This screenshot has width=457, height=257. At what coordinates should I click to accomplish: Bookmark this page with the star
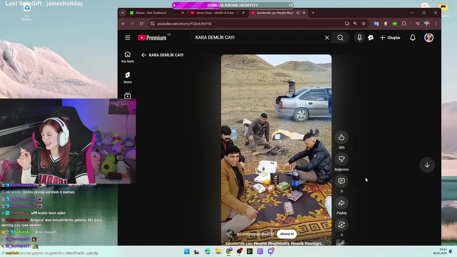363,24
